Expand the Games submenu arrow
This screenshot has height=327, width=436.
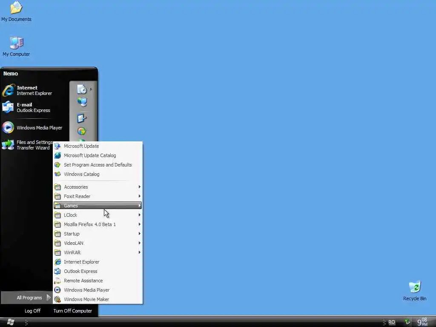pyautogui.click(x=139, y=206)
